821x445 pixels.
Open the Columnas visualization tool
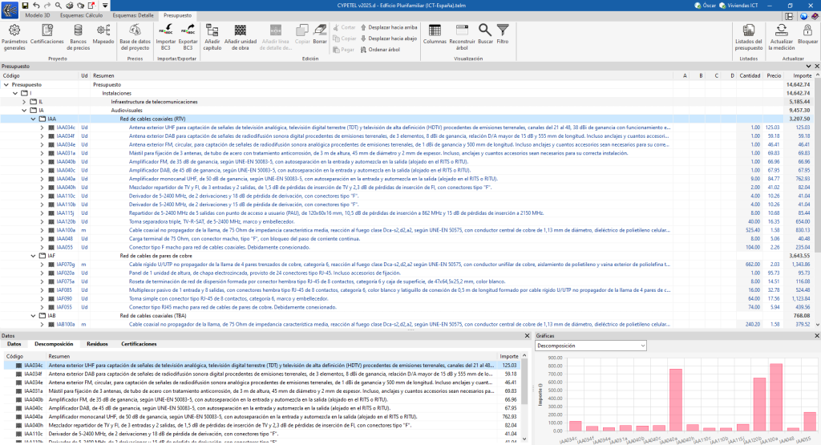pos(435,34)
